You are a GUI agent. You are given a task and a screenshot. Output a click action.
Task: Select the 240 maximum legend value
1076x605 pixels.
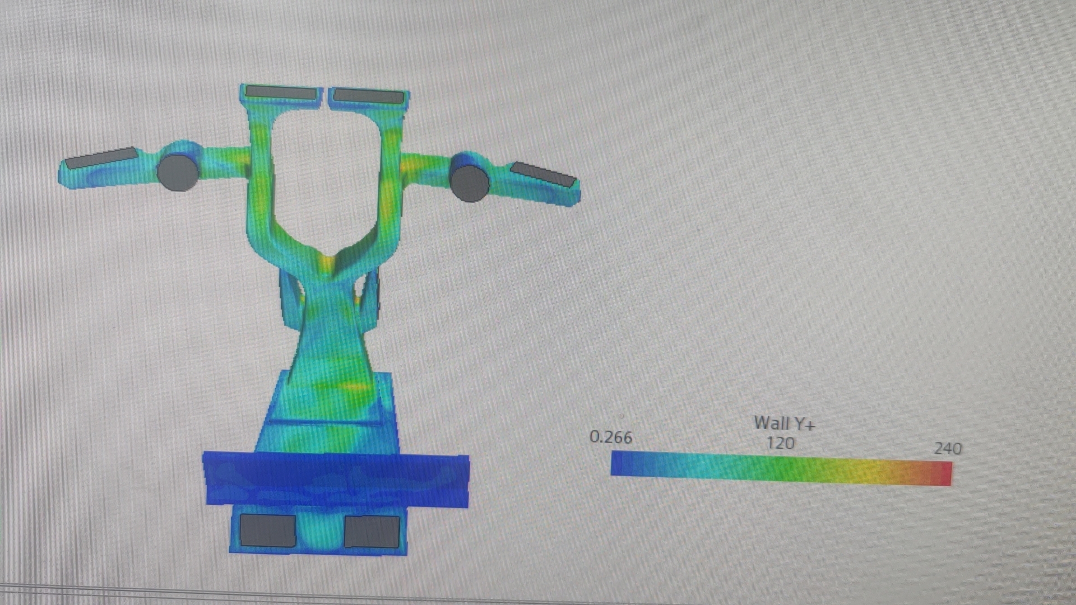coord(948,448)
